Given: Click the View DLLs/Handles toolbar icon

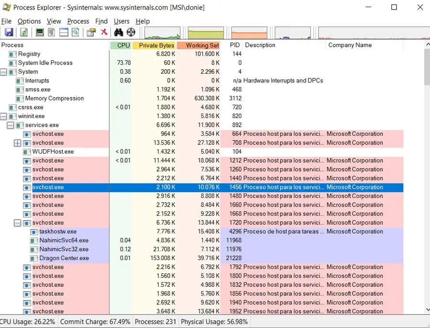Looking at the screenshot, I should 75,32.
